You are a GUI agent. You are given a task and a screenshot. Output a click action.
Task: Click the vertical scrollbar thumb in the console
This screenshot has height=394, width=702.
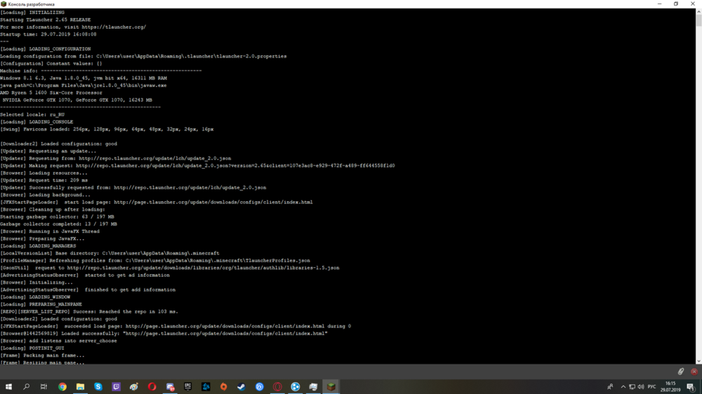[698, 20]
